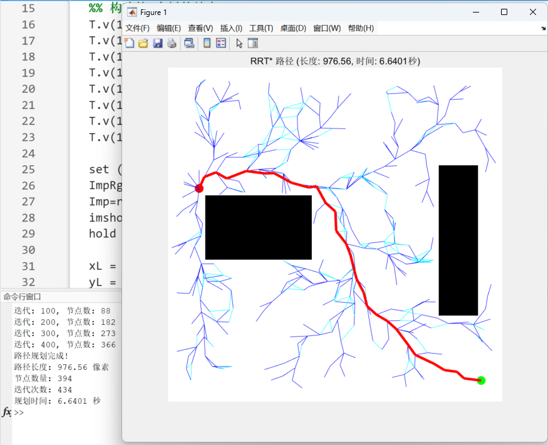Toggle the insert legend tool
This screenshot has height=445, width=548.
[220, 43]
